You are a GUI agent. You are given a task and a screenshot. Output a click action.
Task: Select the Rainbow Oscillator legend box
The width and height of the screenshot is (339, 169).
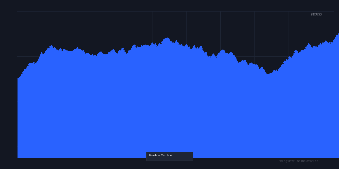tap(169, 156)
